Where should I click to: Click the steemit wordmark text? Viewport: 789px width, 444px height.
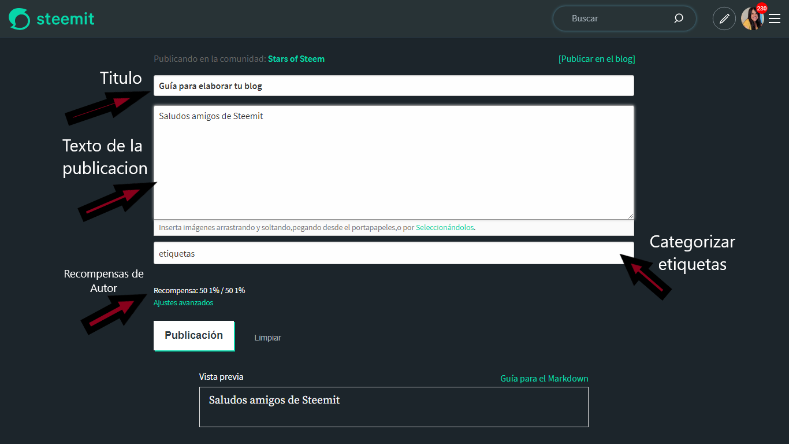pyautogui.click(x=65, y=19)
